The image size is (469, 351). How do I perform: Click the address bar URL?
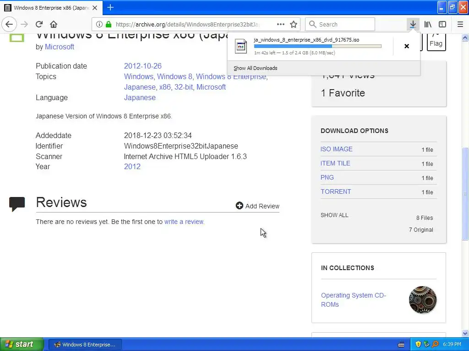point(187,25)
